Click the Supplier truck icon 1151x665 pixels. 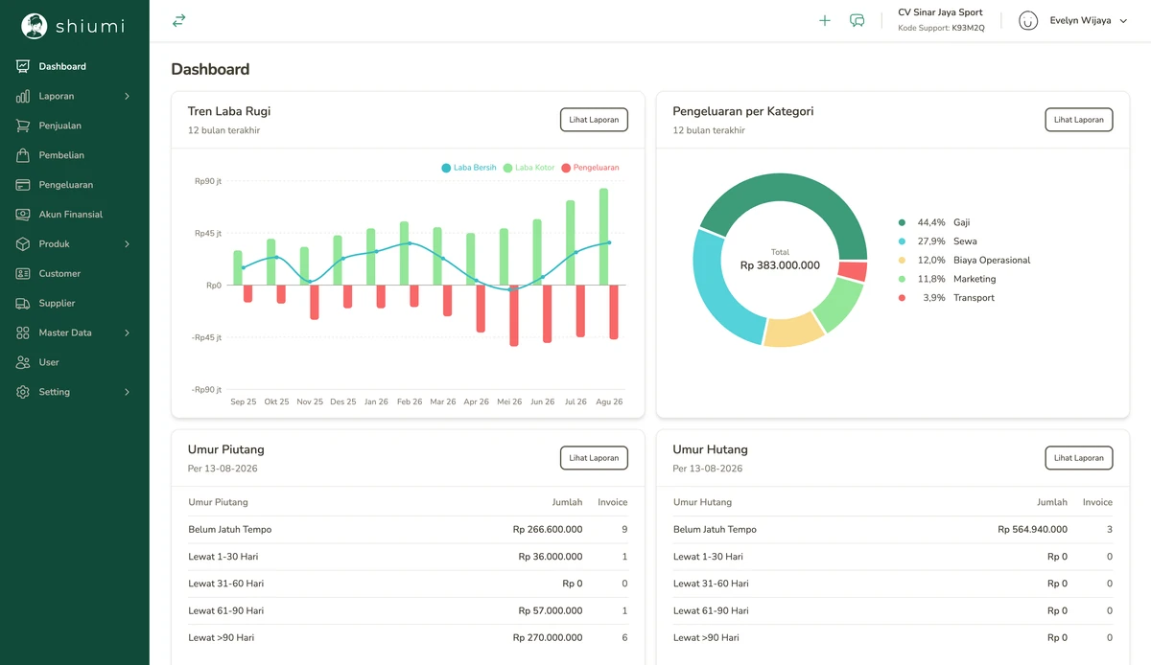23,304
